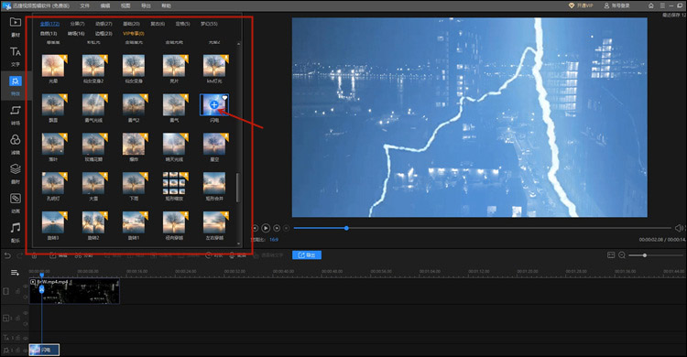Viewport: 687px width, 357px height.
Task: Click the 开通VIP button in title bar
Action: coord(581,5)
